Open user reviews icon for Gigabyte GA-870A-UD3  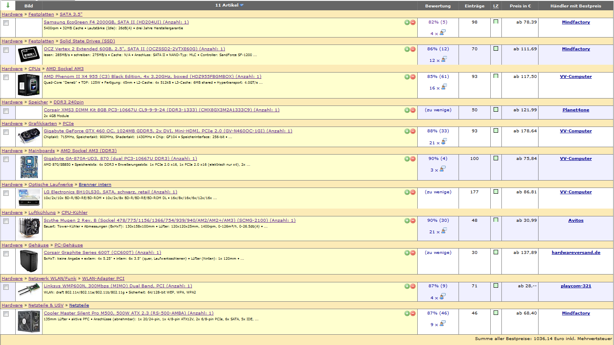[x=442, y=169]
